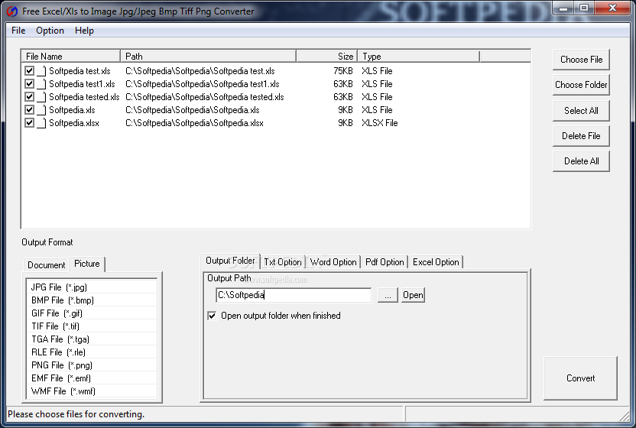Switch to the Picture format tab
Screen dimensions: 636x428
pos(87,264)
